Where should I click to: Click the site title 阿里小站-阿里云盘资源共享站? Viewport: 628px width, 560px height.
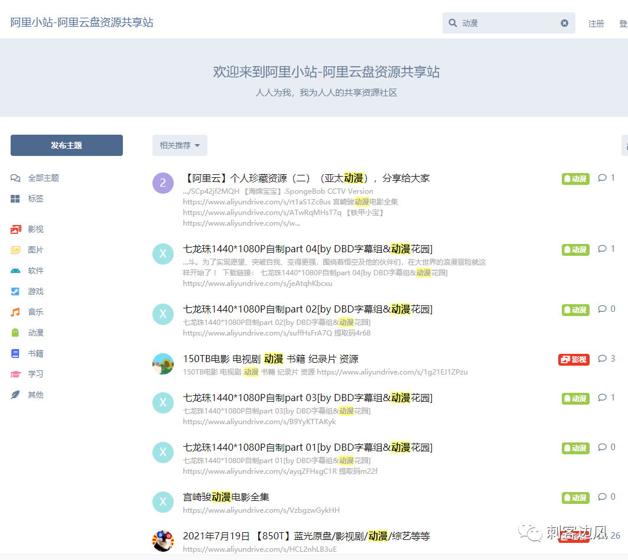click(82, 22)
